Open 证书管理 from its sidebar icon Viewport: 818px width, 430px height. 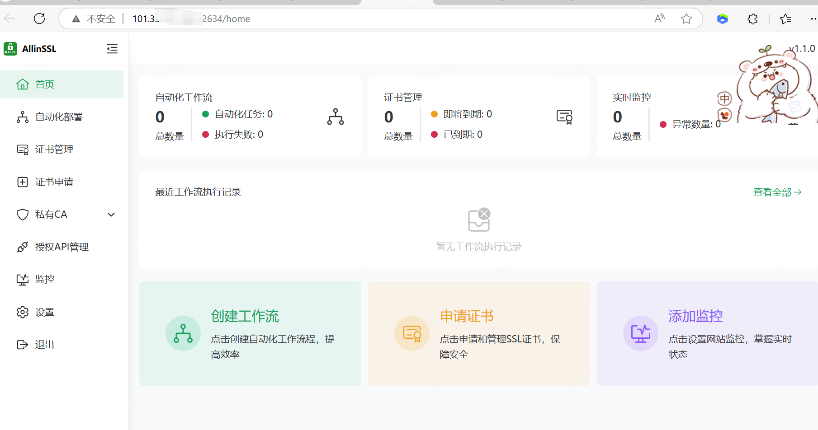coord(23,150)
